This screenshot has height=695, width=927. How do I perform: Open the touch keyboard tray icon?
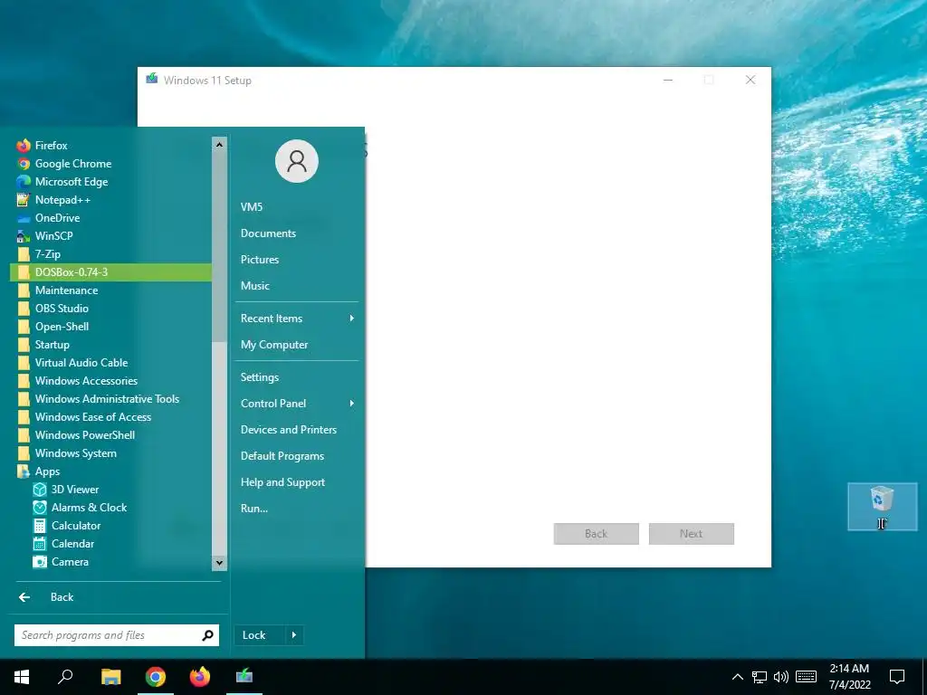(806, 677)
